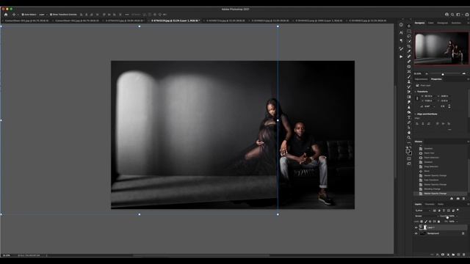Image resolution: width=470 pixels, height=264 pixels.
Task: Collapse the Transform section in Properties
Action: click(415, 92)
